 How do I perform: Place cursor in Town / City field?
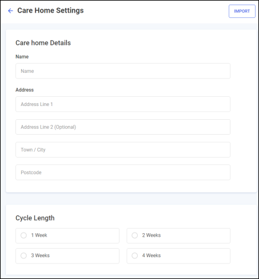point(123,150)
